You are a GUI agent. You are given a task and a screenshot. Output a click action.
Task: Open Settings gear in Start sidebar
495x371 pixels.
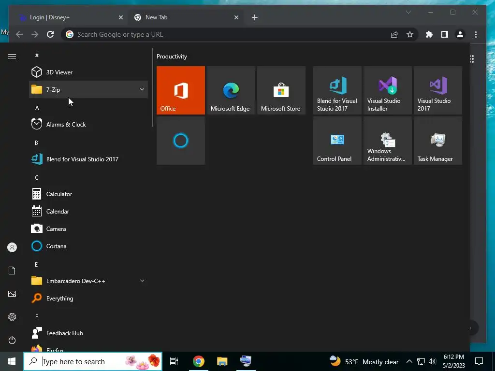tap(12, 317)
